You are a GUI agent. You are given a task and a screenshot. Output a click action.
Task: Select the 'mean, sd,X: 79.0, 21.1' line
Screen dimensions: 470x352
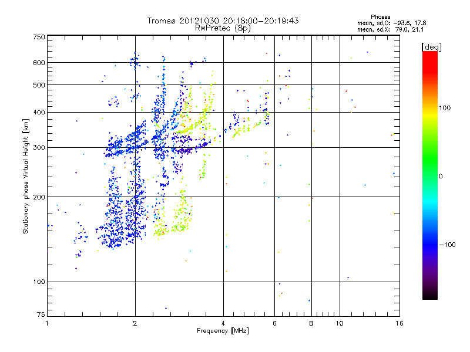click(390, 29)
